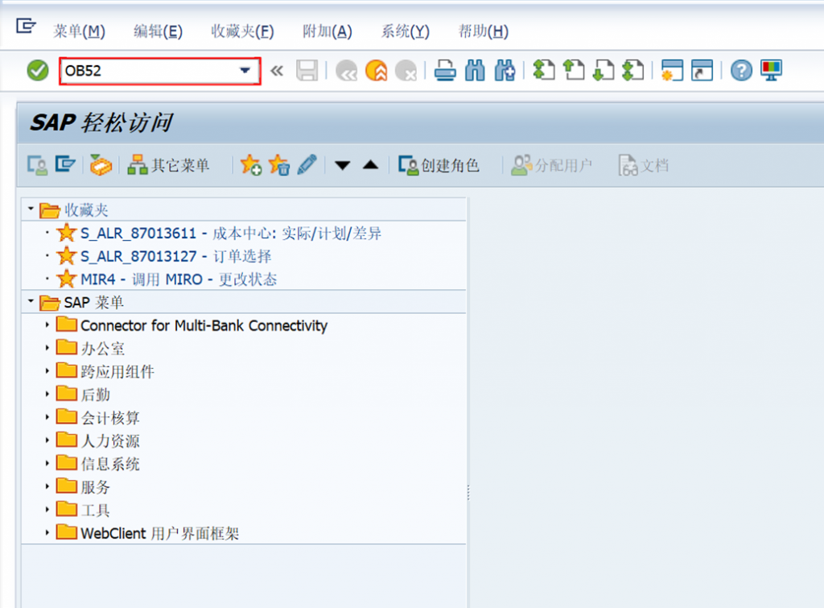Click the First Page icon
Viewport: 824px width, 608px height.
[544, 71]
